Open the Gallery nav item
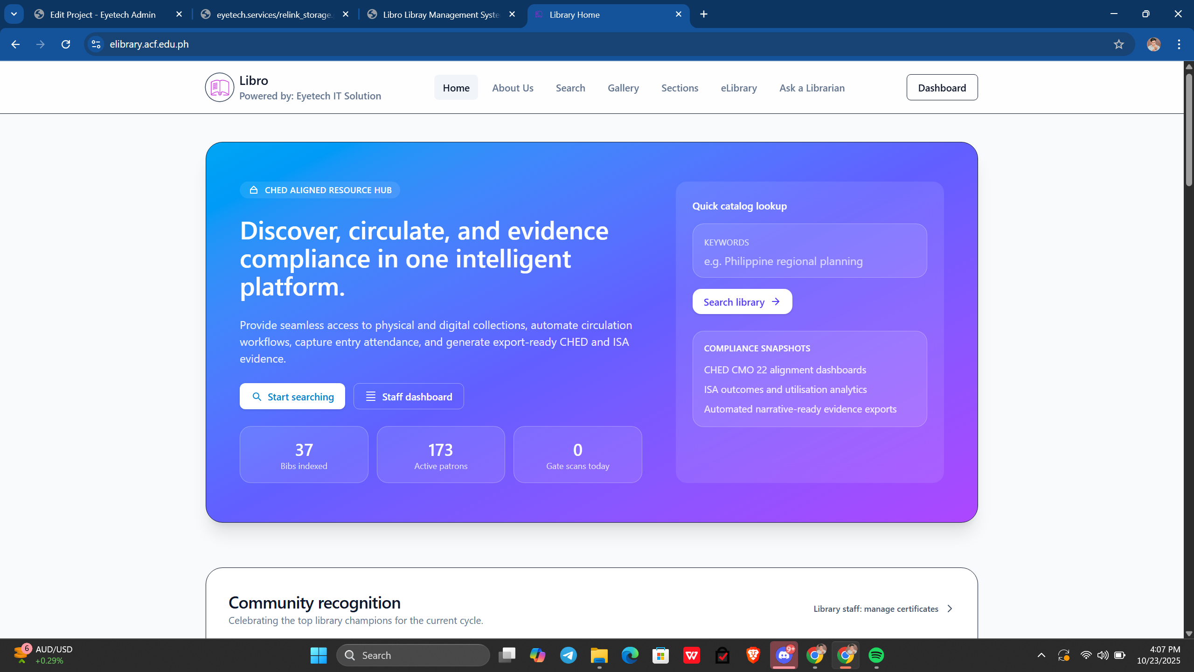Viewport: 1194px width, 672px height. click(x=623, y=88)
